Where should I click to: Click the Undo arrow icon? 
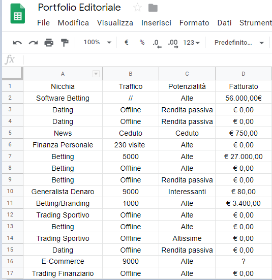[17, 43]
